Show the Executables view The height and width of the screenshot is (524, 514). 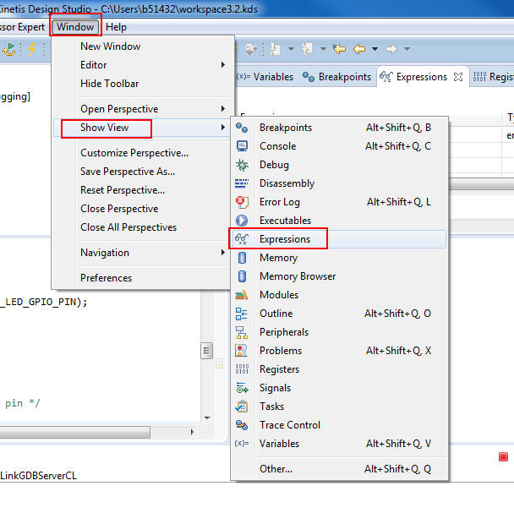tap(339, 221)
